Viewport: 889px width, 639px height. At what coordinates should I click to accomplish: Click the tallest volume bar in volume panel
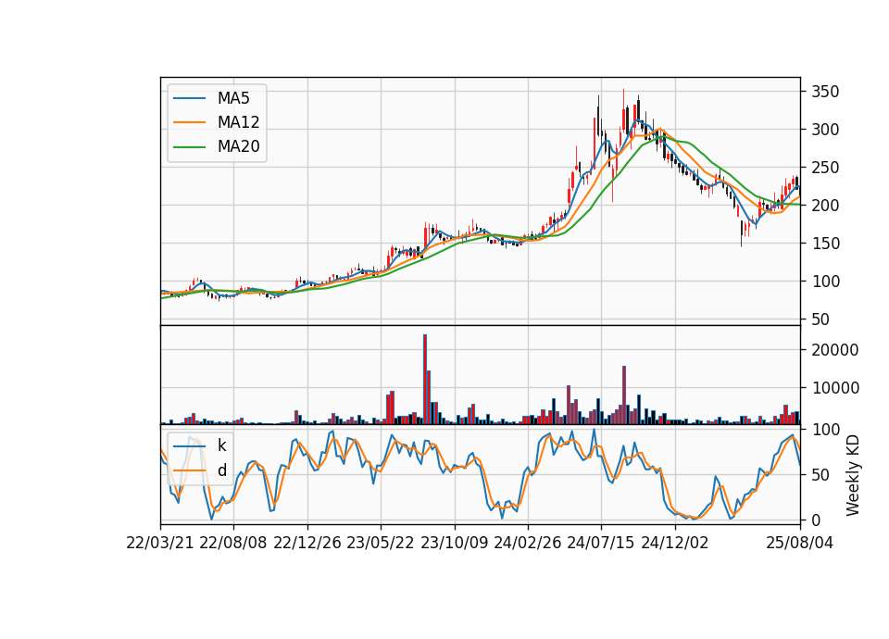pos(425,380)
